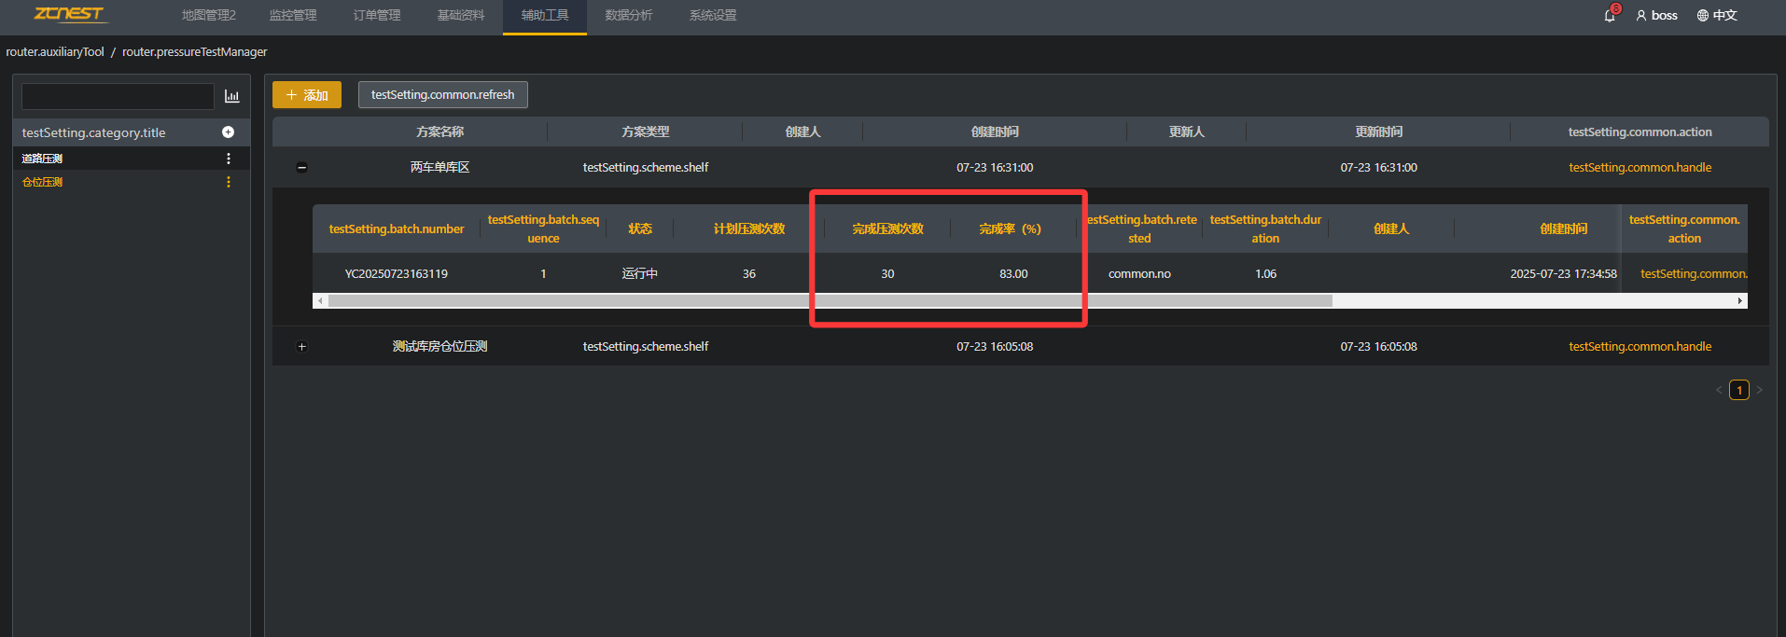Click the horizontal scrollbar right arrow
The height and width of the screenshot is (637, 1786).
click(1740, 301)
